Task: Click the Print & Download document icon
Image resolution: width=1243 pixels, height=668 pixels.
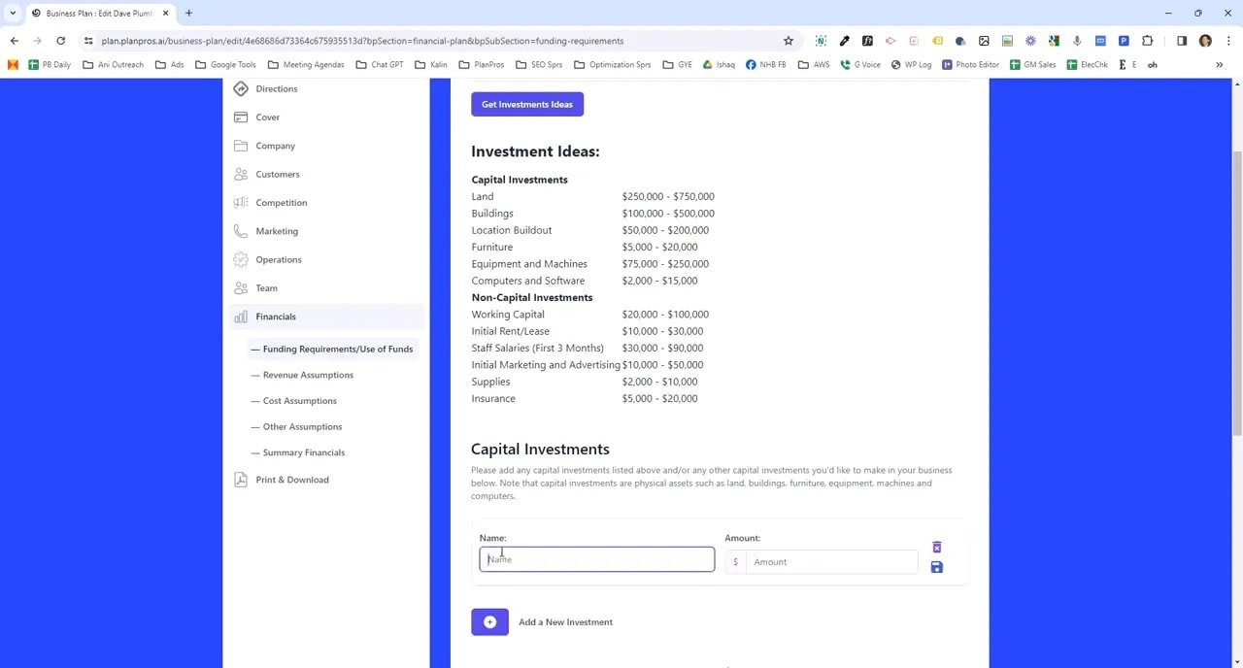Action: click(241, 479)
